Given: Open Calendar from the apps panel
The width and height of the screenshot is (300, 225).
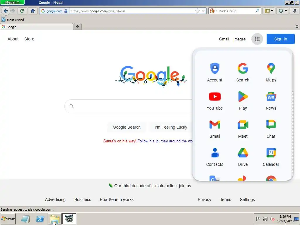Looking at the screenshot, I should pyautogui.click(x=271, y=157).
